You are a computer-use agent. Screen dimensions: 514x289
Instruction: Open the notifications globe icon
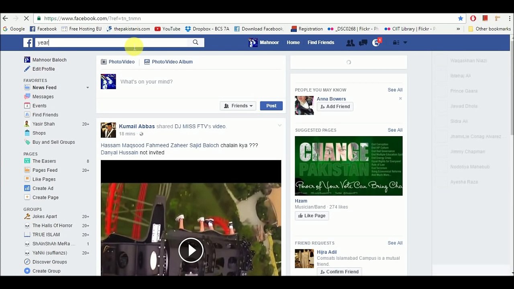pyautogui.click(x=376, y=43)
